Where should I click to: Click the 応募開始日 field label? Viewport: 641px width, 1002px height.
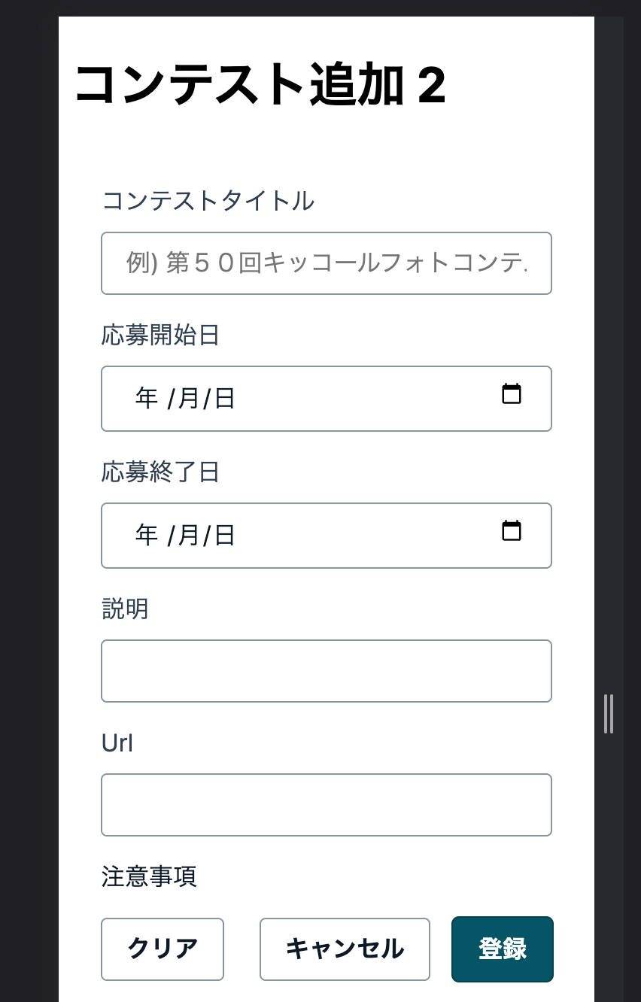click(160, 336)
